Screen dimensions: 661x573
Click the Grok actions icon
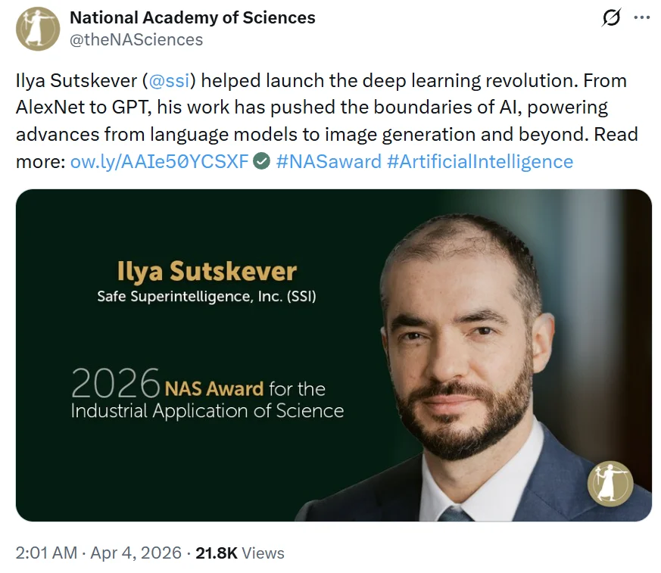[x=610, y=17]
